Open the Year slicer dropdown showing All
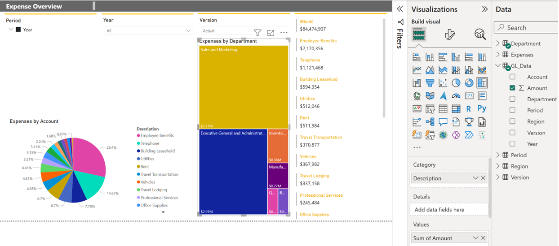 coord(148,30)
